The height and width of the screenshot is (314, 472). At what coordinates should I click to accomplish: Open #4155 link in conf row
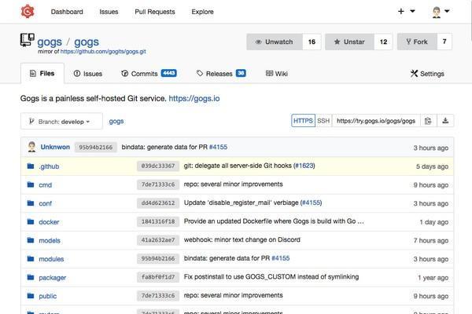312,203
